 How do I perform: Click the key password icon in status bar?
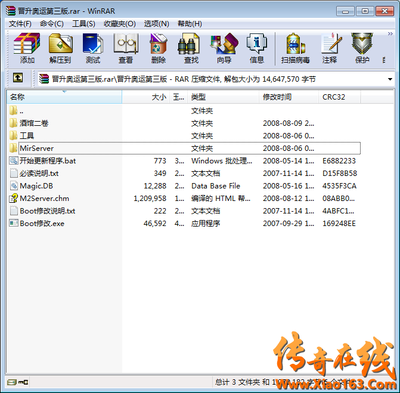23,382
